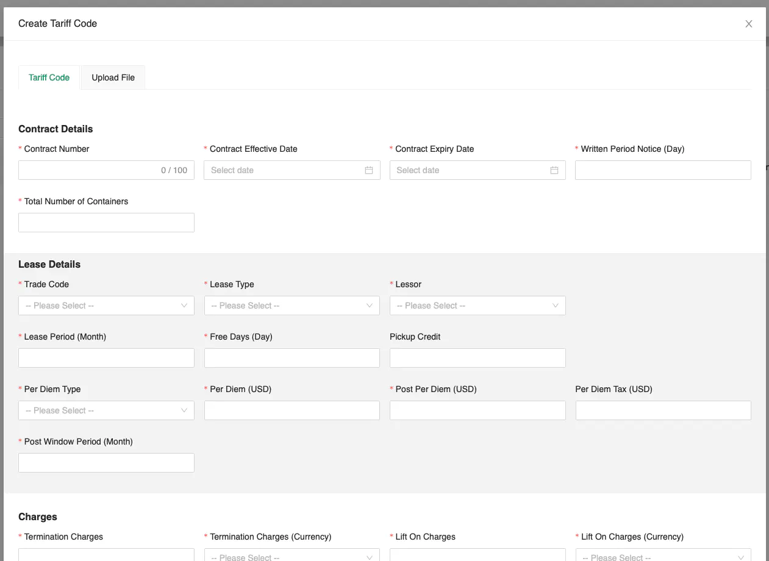The image size is (769, 561).
Task: Click the Written Period Notice (Day) field
Action: tap(663, 170)
